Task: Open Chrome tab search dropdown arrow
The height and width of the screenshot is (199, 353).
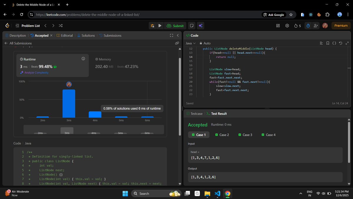Action: pos(5,5)
